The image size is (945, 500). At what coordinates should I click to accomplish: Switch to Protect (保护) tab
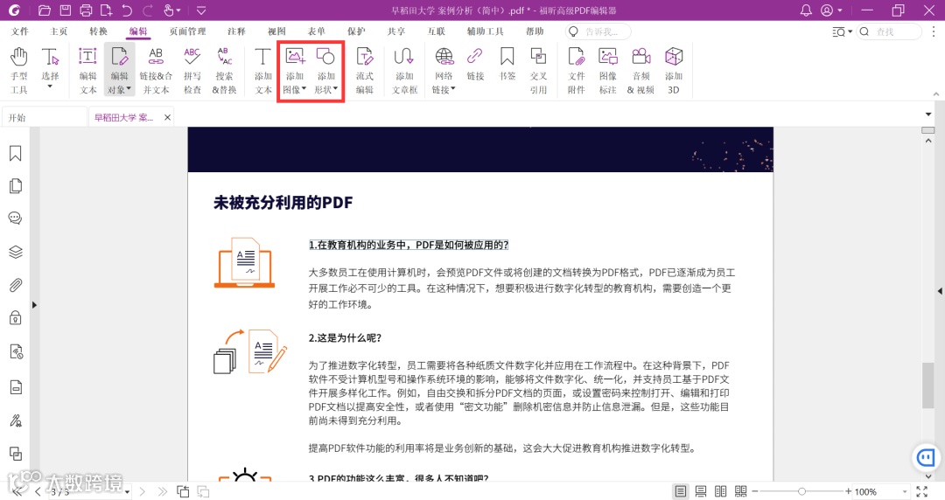[356, 31]
